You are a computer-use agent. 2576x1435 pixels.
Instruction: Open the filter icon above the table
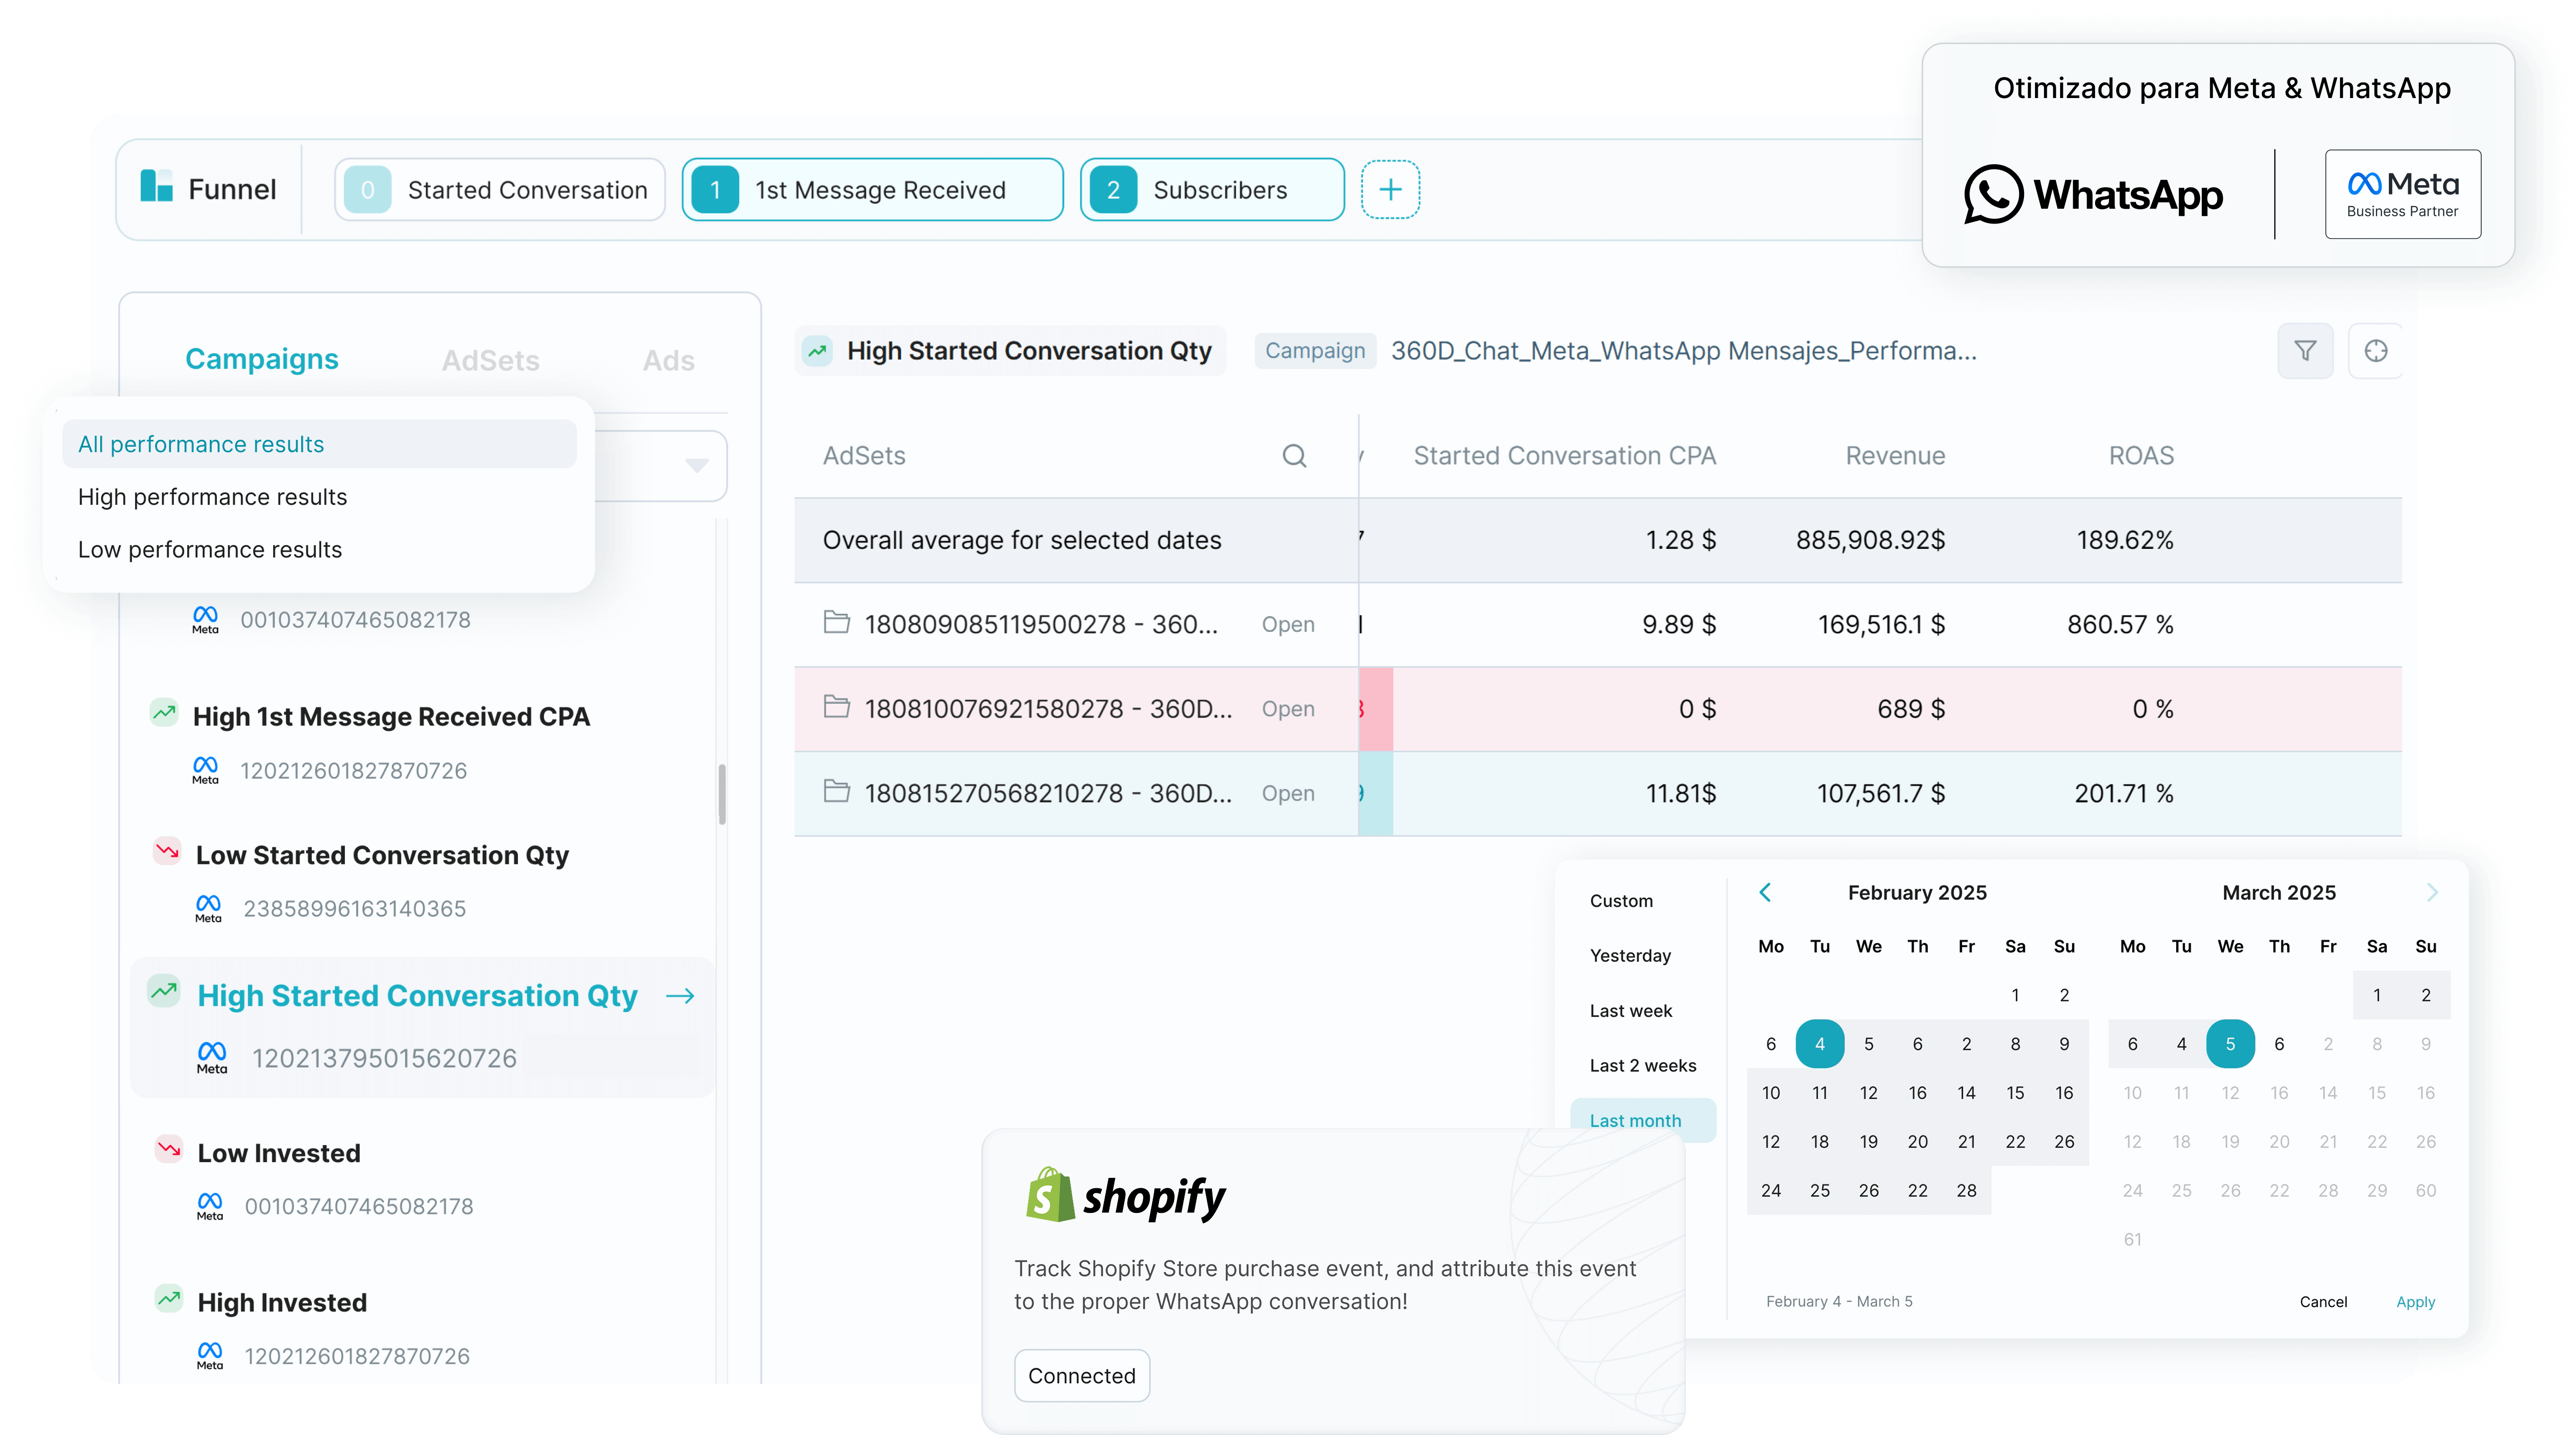(2305, 351)
